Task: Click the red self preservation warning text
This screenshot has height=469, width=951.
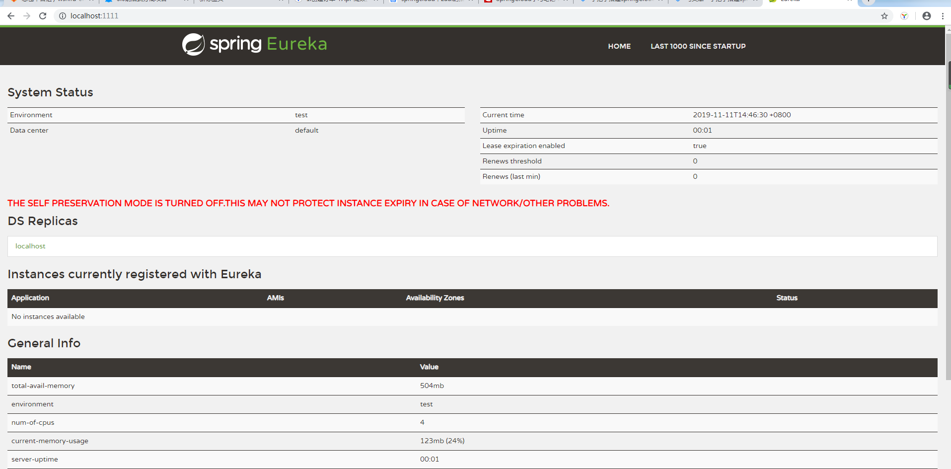Action: 308,203
